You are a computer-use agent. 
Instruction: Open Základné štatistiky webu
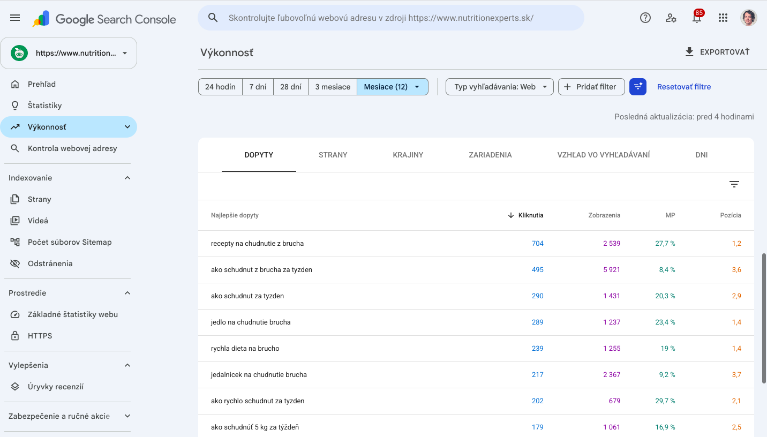coord(69,314)
